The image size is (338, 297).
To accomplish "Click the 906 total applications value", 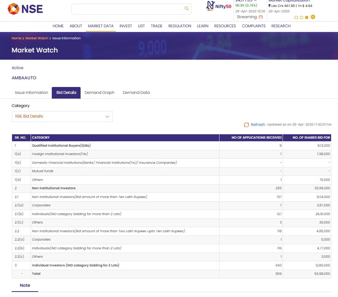I will click(x=279, y=274).
